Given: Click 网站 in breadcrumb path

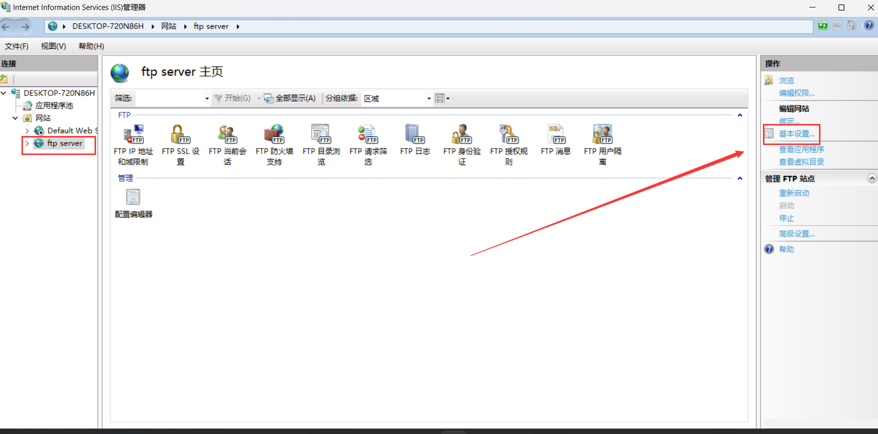Looking at the screenshot, I should (169, 26).
